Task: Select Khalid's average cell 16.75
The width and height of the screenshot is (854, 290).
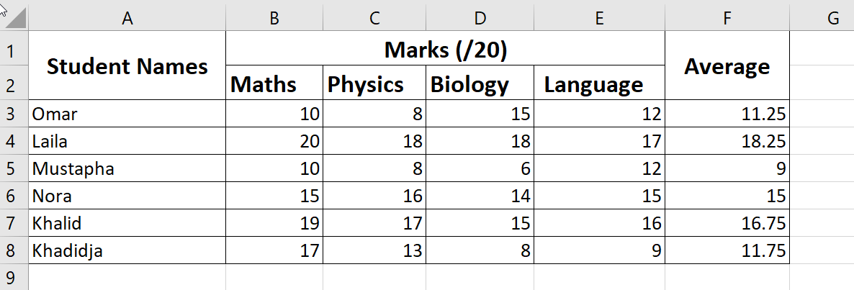Action: click(x=727, y=224)
